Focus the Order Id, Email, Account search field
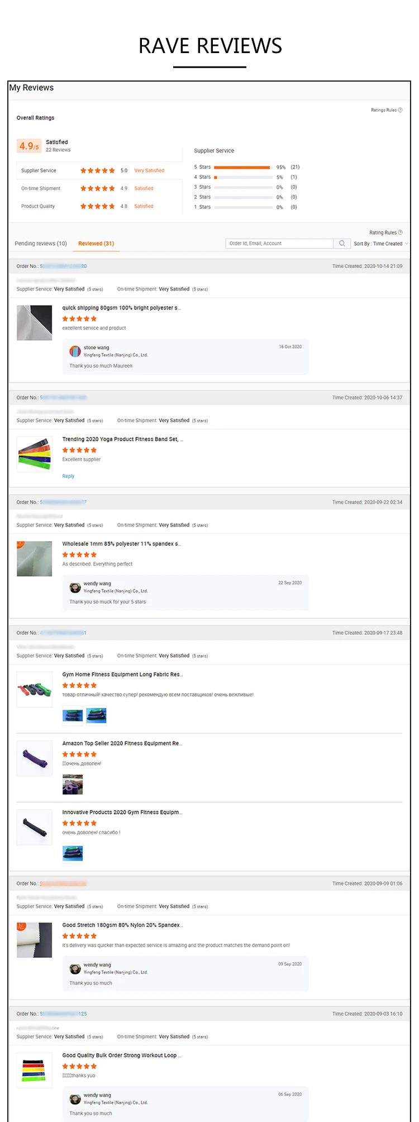Screen dimensions: 419x1122 [x=279, y=244]
